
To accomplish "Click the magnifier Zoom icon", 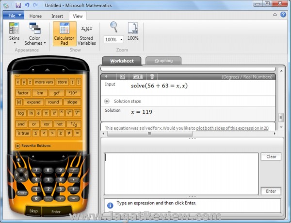I will tap(113, 27).
